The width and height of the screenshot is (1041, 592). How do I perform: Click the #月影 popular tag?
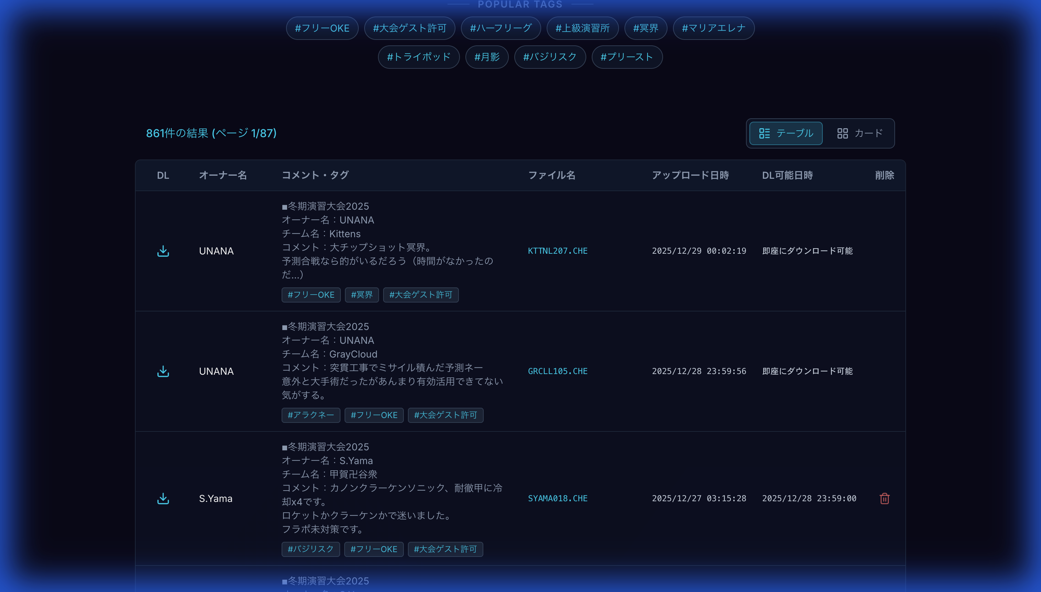(486, 57)
